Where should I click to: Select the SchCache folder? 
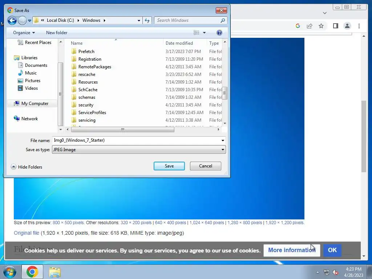click(84, 89)
